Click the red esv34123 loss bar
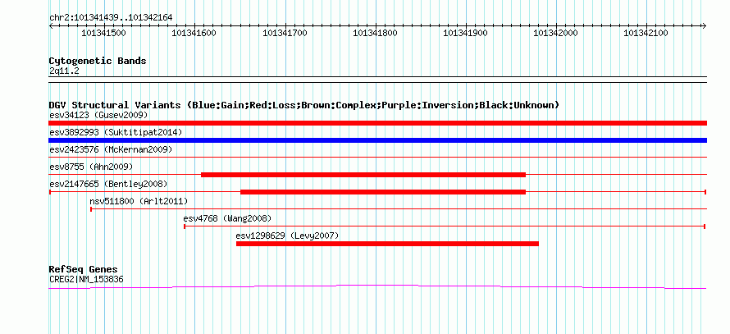 click(377, 123)
